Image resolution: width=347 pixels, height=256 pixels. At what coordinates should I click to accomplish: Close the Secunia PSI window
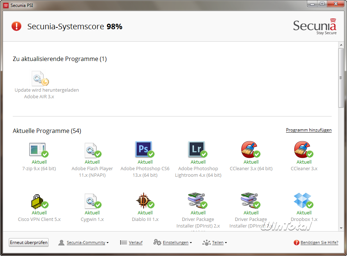pos(335,4)
